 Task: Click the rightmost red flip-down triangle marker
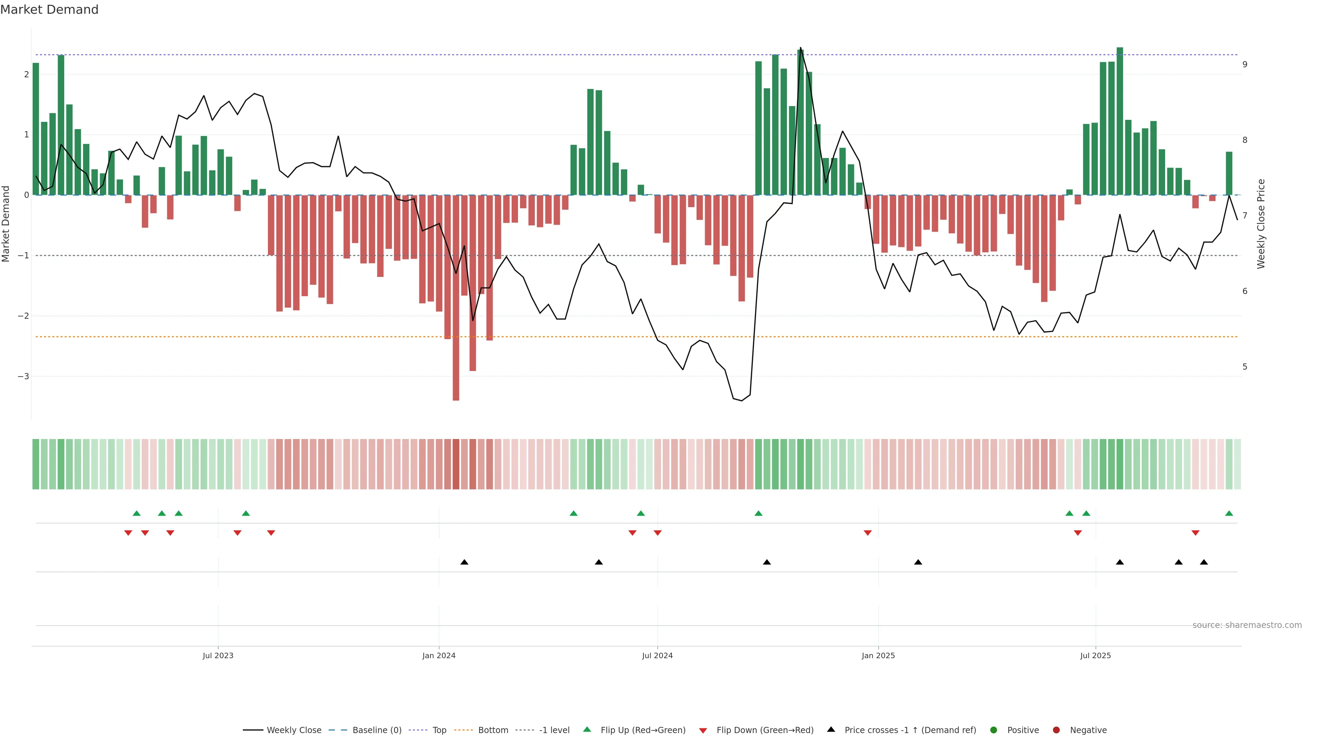tap(1196, 533)
